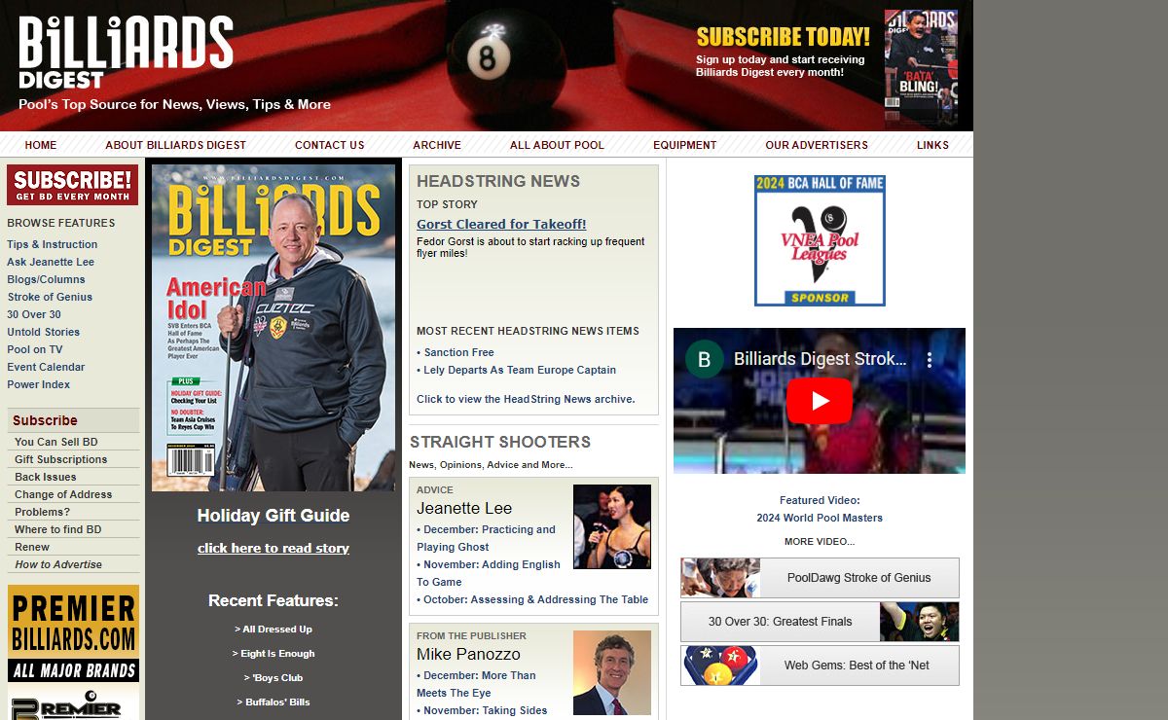
Task: Select CONTACT US in the navigation bar
Action: pos(330,145)
